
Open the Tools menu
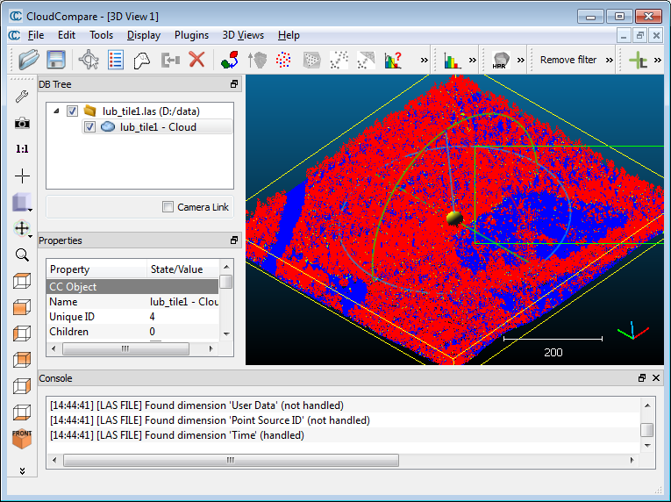[101, 35]
